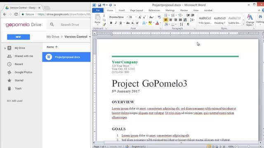The image size is (264, 148).
Task: Toggle show paragraph marks
Action: (x=188, y=24)
